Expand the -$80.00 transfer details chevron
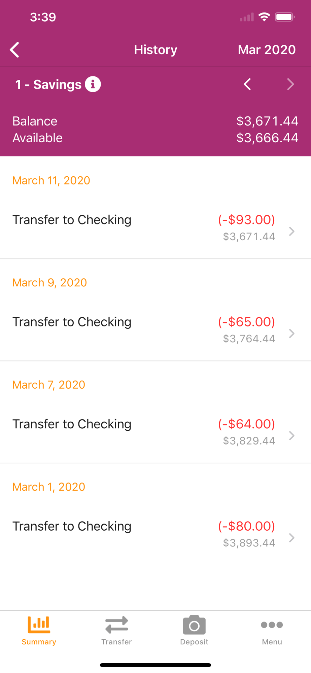311x673 pixels. (x=292, y=538)
